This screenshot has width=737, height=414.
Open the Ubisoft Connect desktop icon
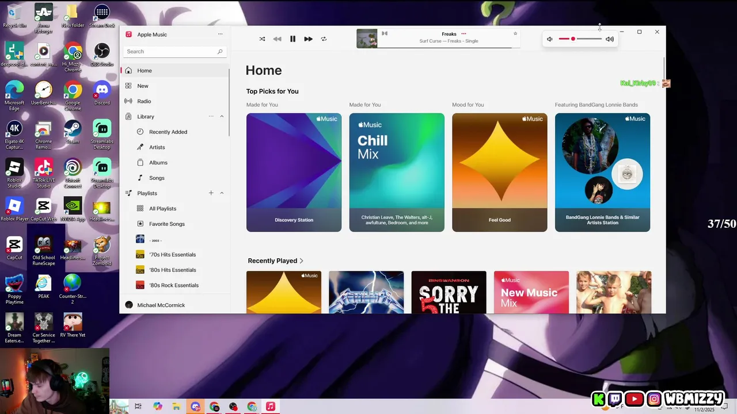coord(73,173)
